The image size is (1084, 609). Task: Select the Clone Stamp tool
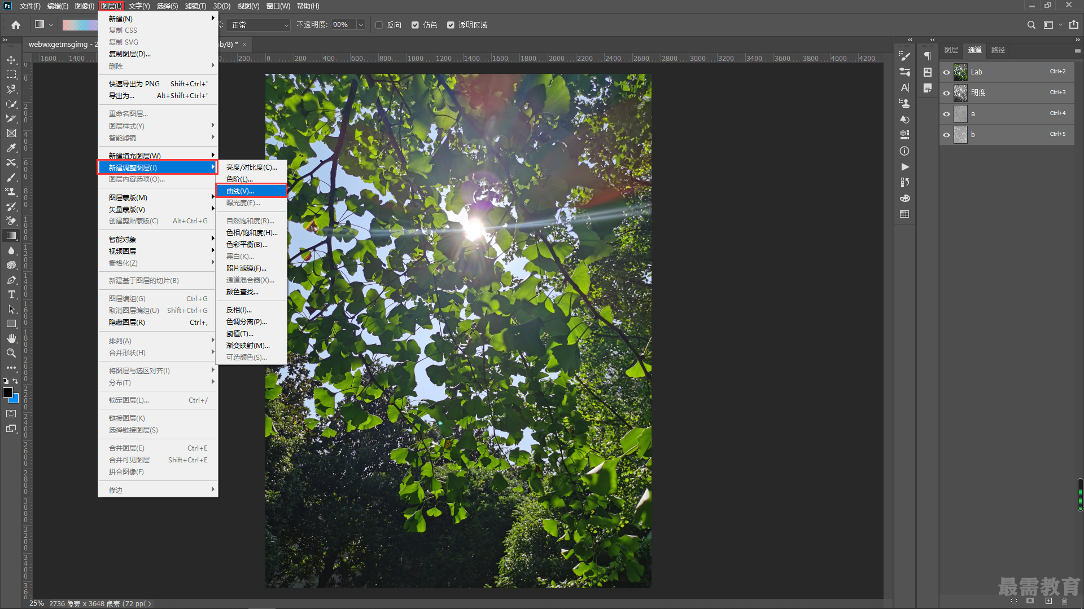coord(11,192)
